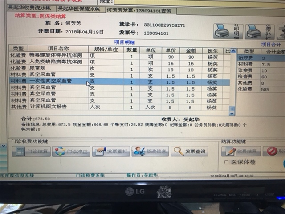
Task: Select the 化验费 row in the totals table
Action: click(x=247, y=89)
